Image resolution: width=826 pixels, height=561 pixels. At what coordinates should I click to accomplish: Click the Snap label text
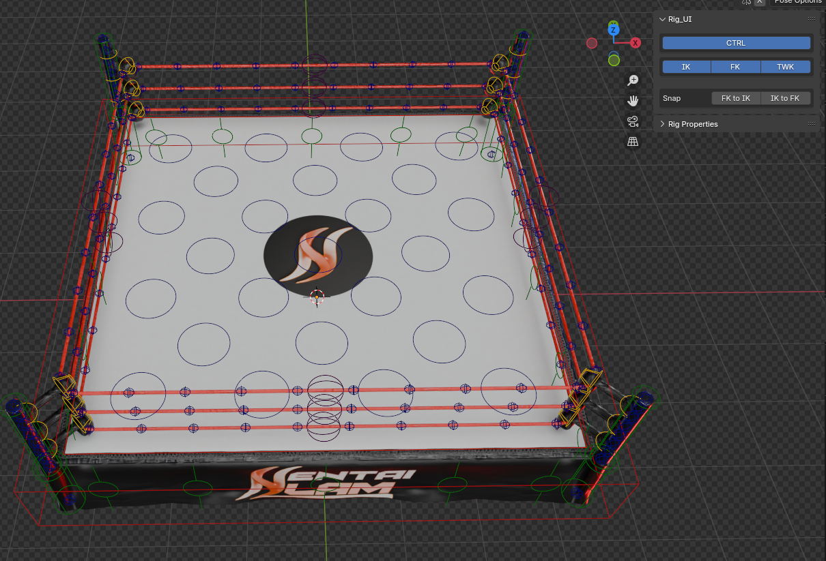(672, 99)
